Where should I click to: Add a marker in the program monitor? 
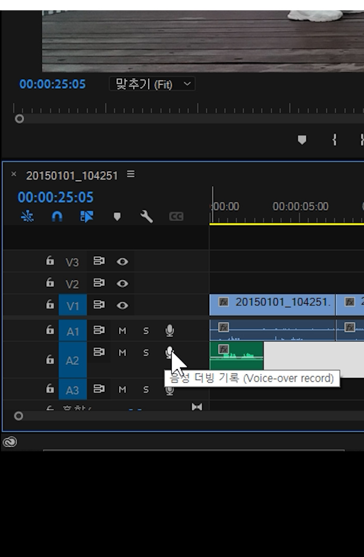click(302, 140)
